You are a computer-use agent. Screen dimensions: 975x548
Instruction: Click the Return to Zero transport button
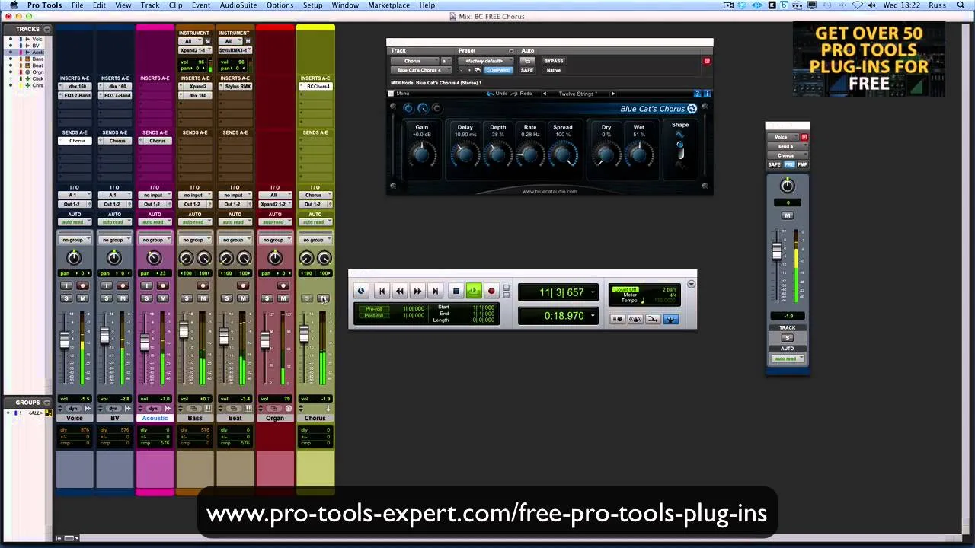click(382, 291)
